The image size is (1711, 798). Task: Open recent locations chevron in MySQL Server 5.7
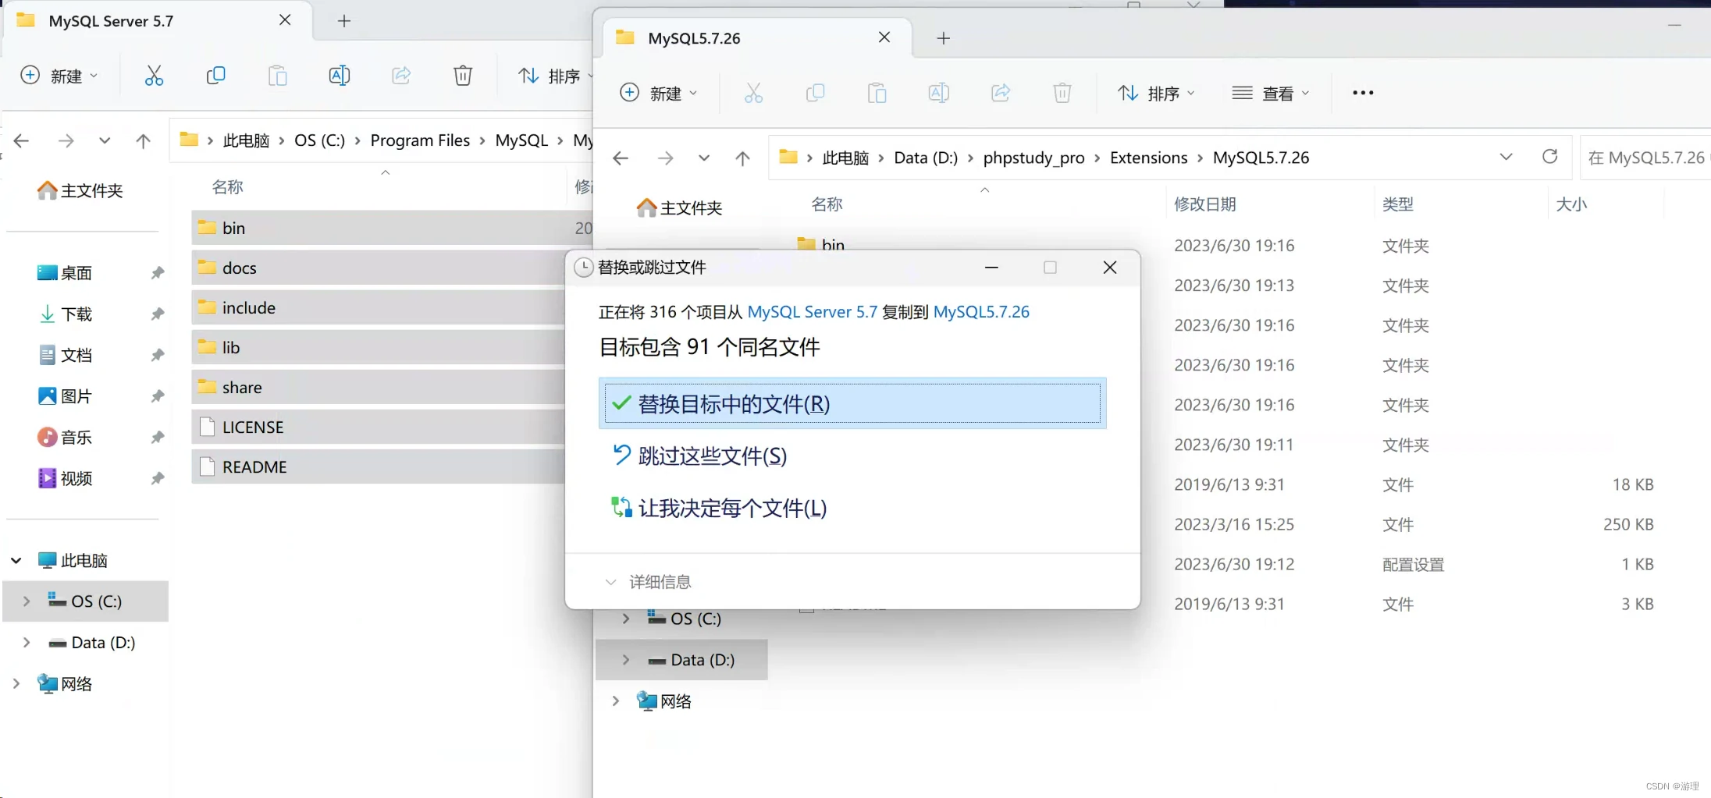coord(105,141)
